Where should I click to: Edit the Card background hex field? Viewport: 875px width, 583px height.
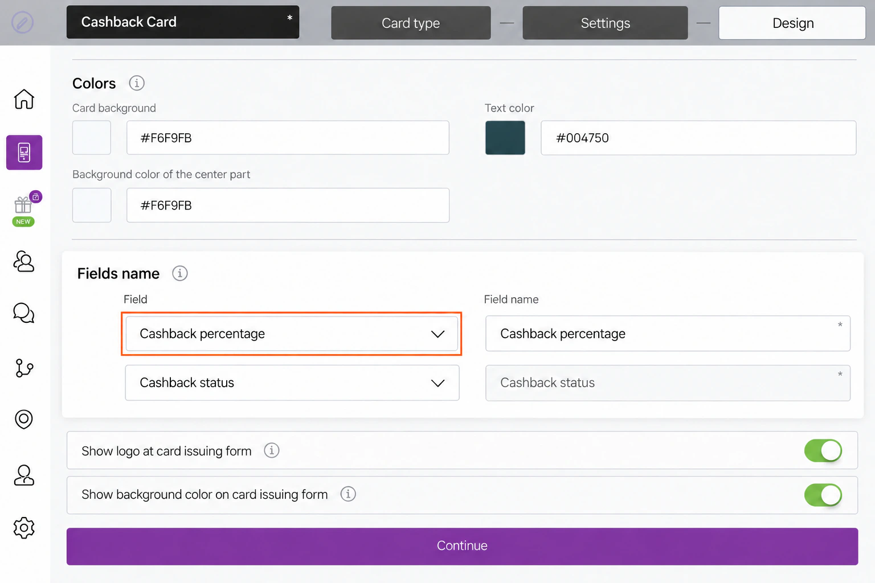288,138
